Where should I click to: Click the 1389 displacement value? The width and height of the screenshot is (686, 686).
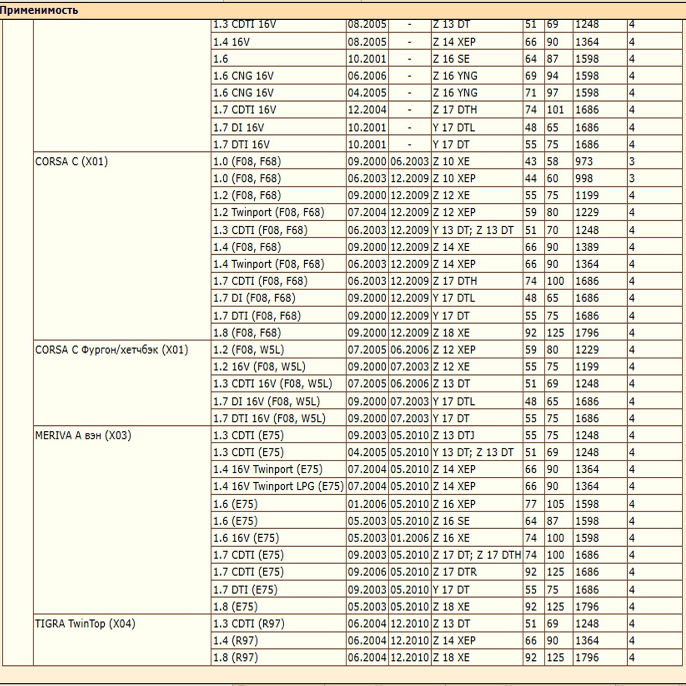tap(587, 247)
